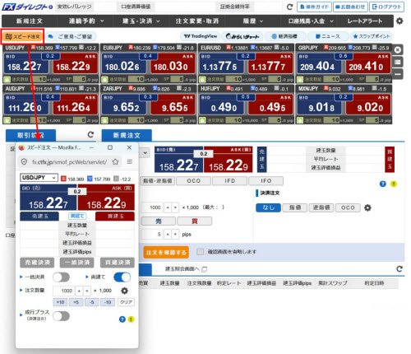Open the News (ニュース) link
This screenshot has height=354, width=411.
tap(328, 36)
